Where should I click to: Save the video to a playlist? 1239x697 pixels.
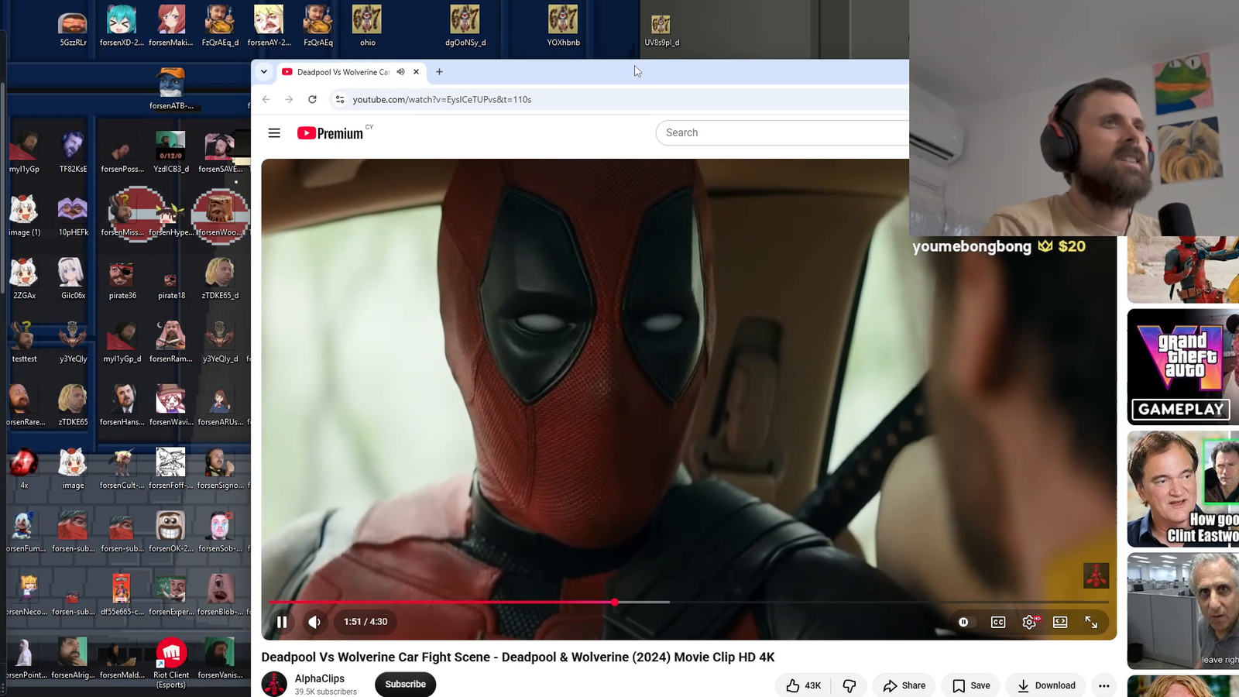(971, 685)
